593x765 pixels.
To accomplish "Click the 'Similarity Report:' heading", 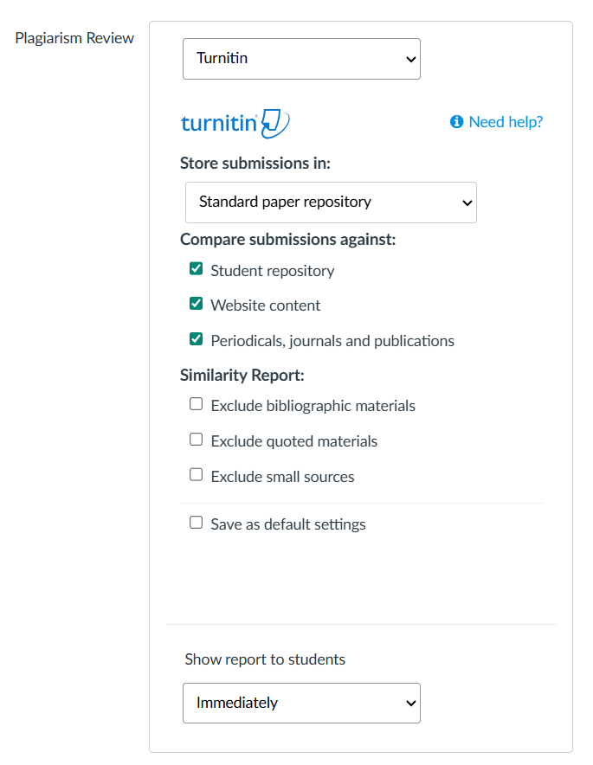I will [242, 375].
